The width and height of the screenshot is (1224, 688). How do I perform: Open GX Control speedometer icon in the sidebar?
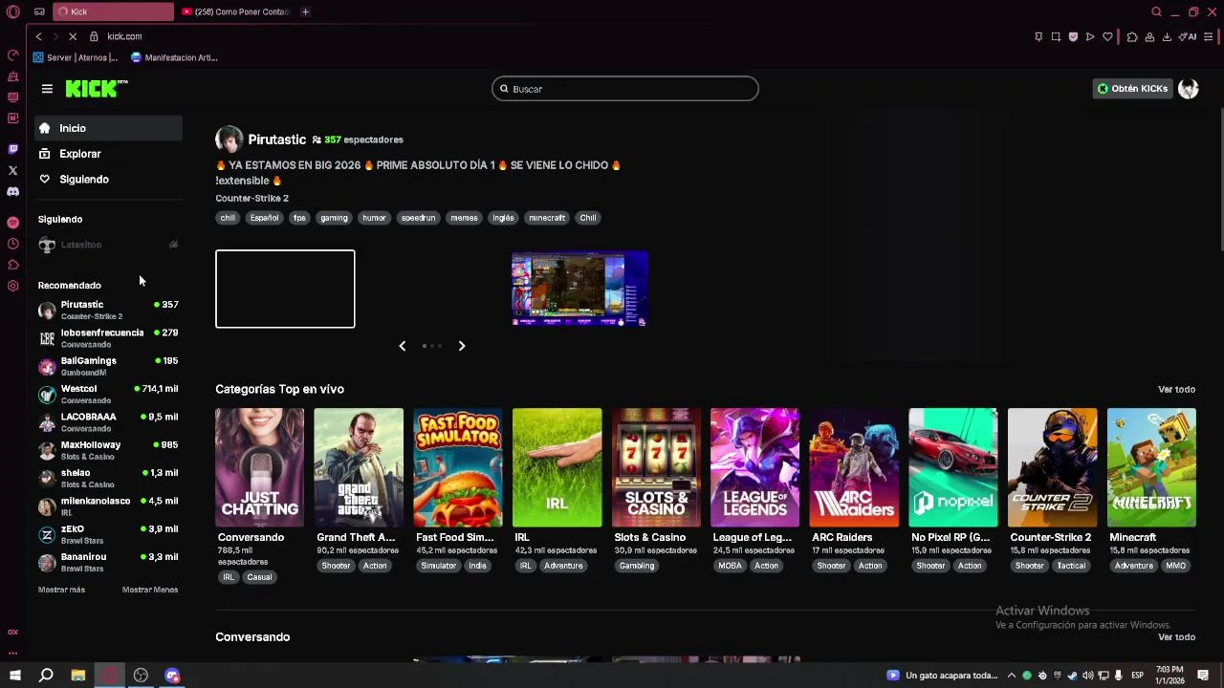click(13, 54)
